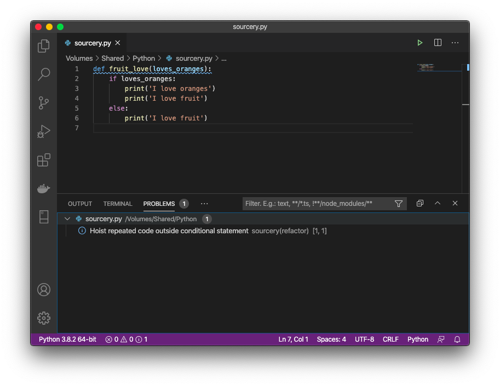Collapse all problems in panel

tap(420, 203)
